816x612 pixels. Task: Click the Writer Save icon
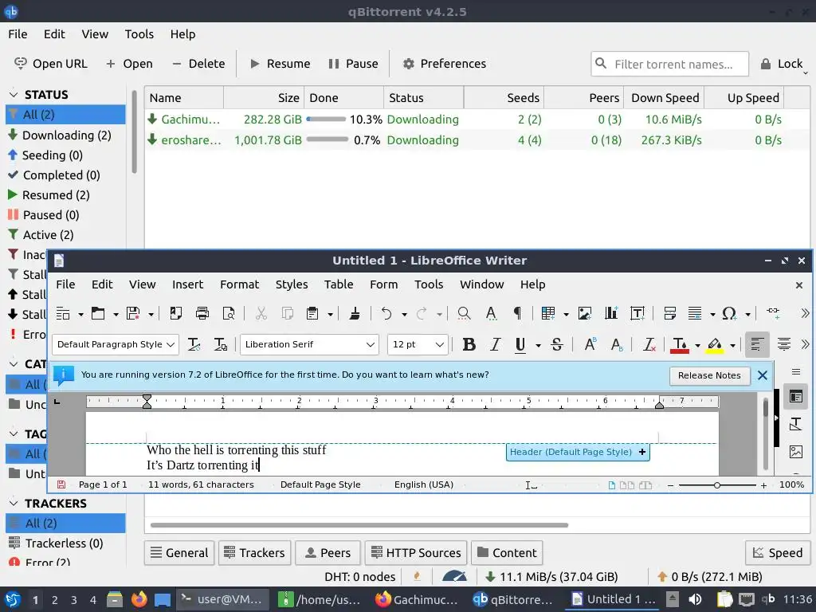point(133,313)
